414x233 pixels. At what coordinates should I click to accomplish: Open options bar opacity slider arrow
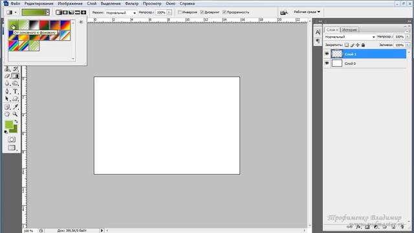click(x=169, y=12)
